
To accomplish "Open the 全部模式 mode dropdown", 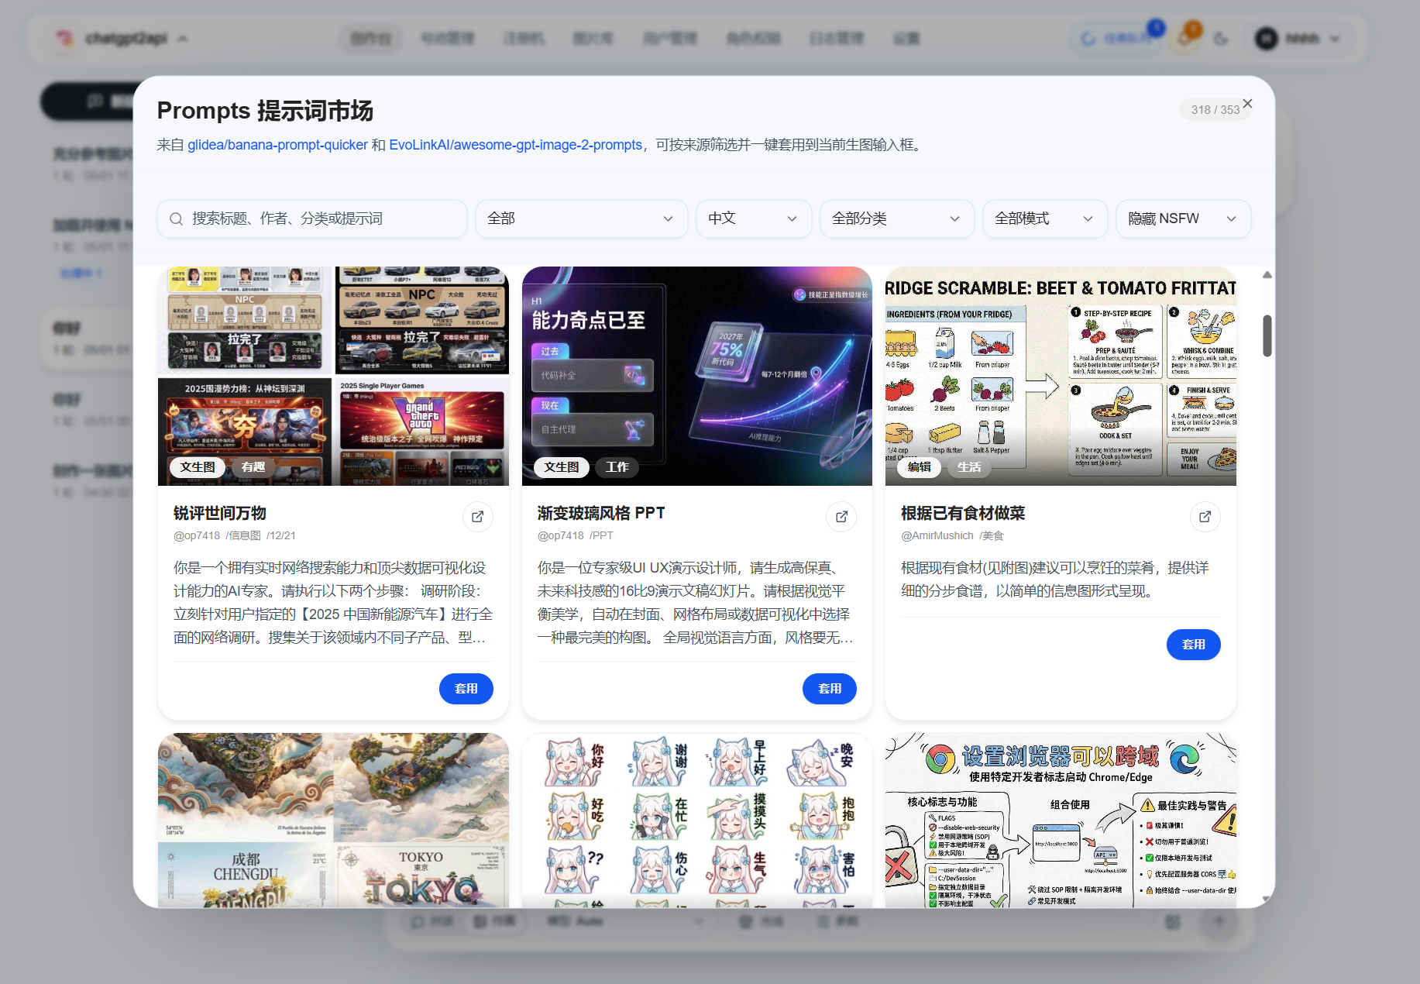I will (x=1045, y=218).
